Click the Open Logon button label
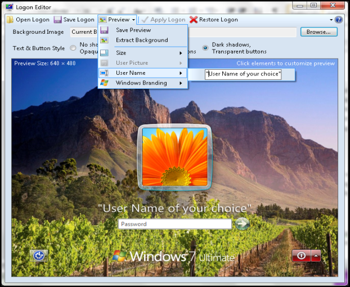 coord(33,20)
